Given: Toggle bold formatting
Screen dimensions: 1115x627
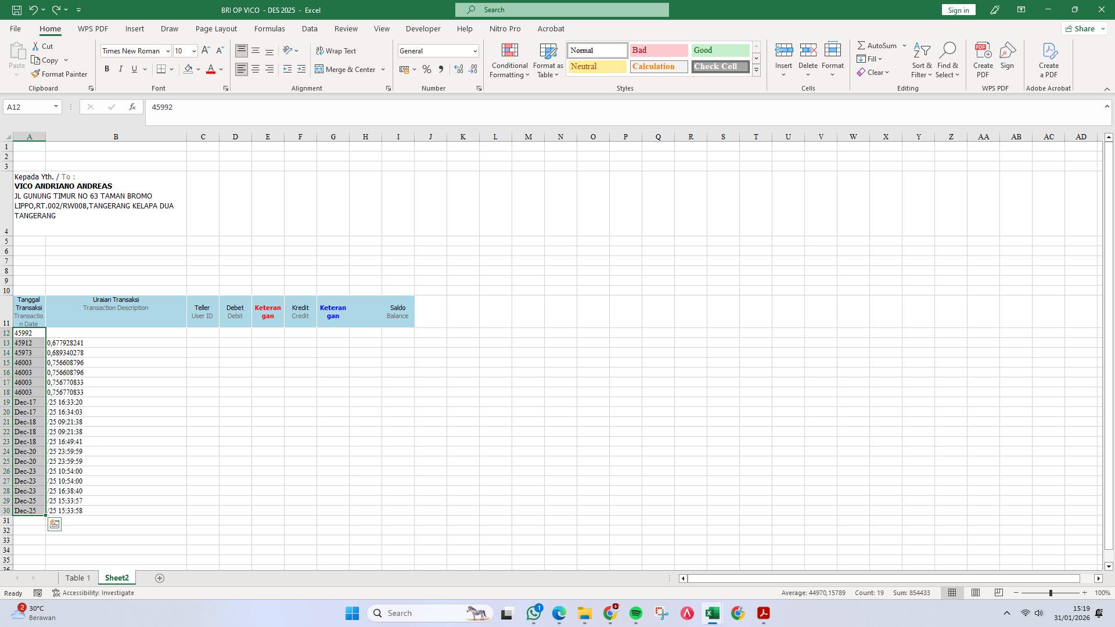Looking at the screenshot, I should click(107, 69).
